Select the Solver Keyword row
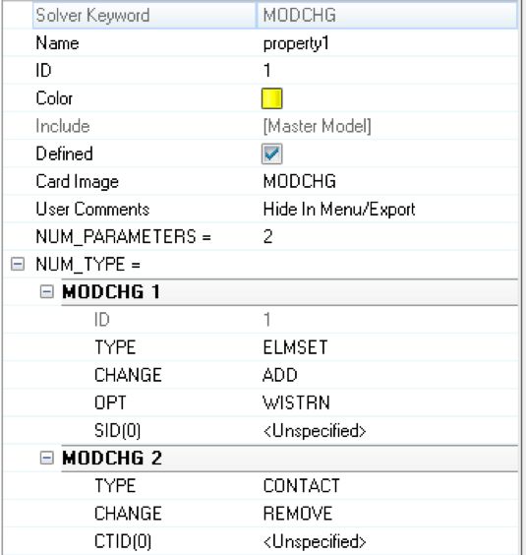This screenshot has height=555, width=526. (275, 15)
